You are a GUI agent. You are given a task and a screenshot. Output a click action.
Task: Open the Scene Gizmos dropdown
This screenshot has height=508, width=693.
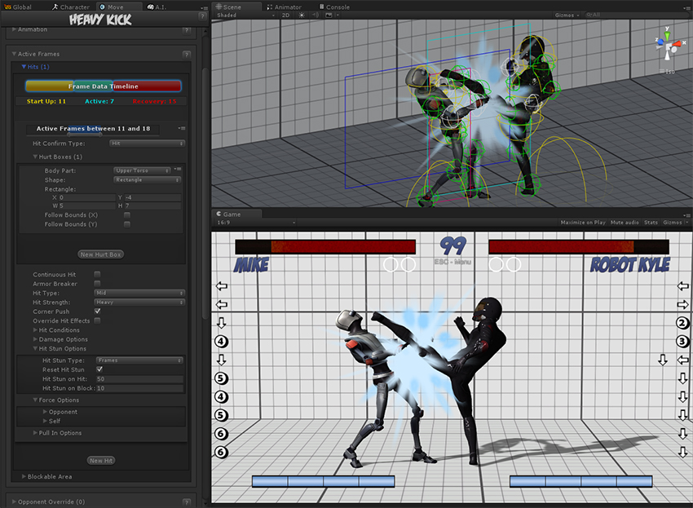pyautogui.click(x=567, y=15)
